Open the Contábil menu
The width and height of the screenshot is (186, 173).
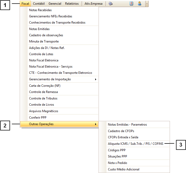coord(39,4)
